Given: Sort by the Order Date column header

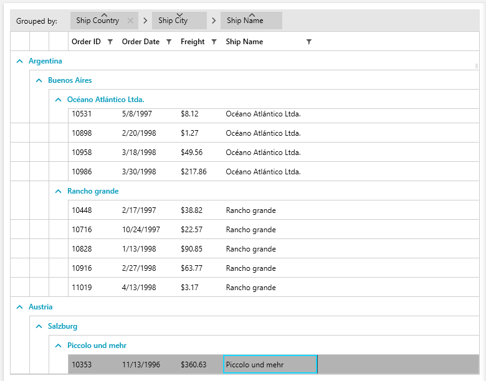Looking at the screenshot, I should [141, 42].
